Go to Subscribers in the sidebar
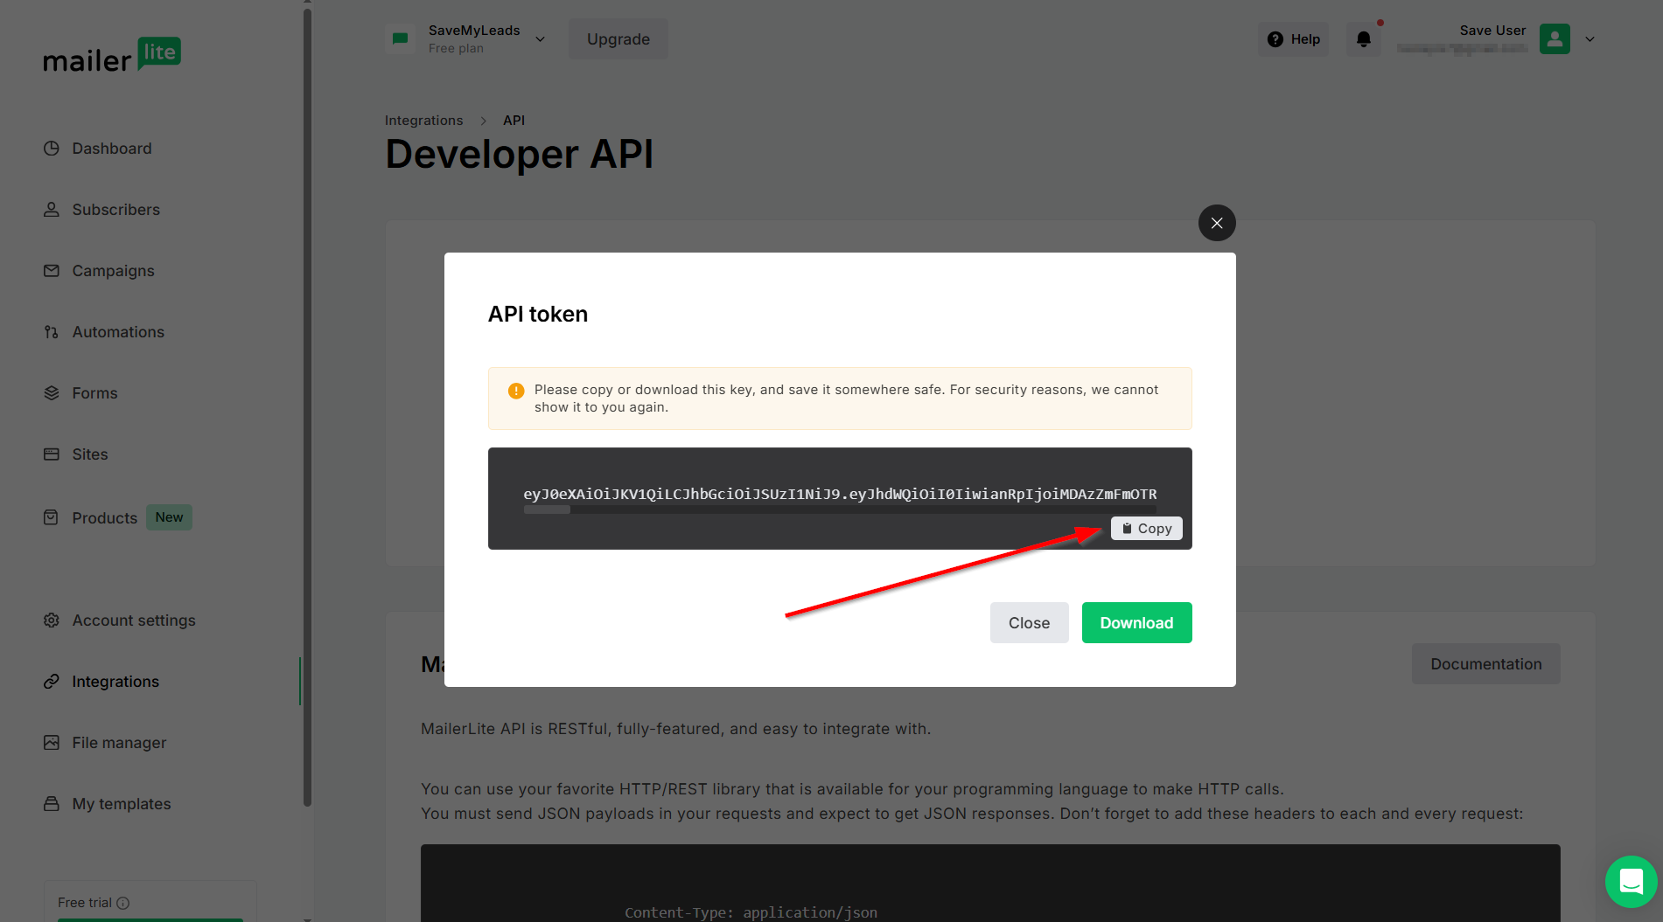The width and height of the screenshot is (1663, 922). tap(115, 210)
